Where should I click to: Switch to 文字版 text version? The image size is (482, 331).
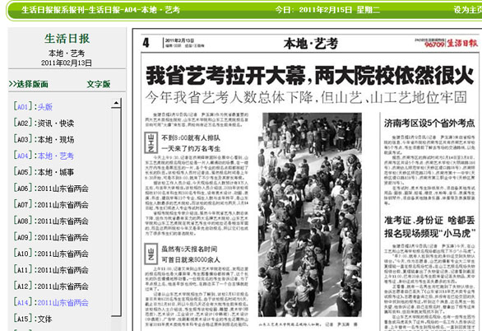[99, 84]
